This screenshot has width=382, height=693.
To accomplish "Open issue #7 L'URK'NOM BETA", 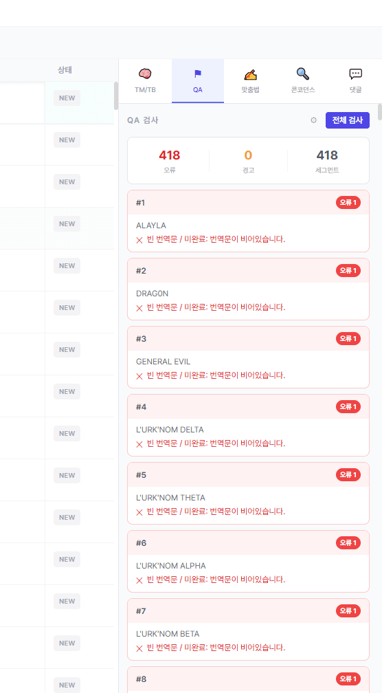I will 248,629.
